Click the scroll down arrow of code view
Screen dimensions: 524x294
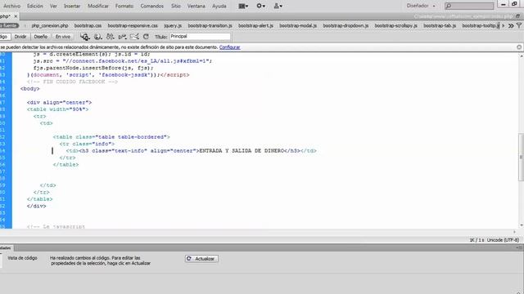point(521,225)
